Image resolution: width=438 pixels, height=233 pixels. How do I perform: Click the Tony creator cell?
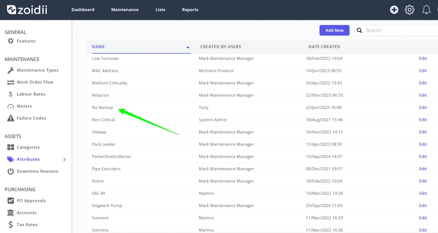204,108
